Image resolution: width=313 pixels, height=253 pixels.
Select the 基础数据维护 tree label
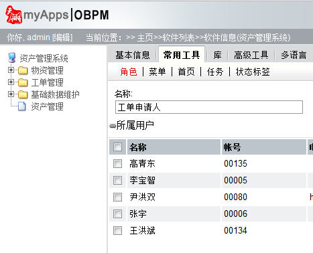click(55, 94)
